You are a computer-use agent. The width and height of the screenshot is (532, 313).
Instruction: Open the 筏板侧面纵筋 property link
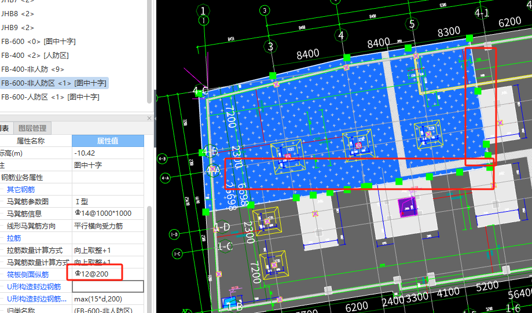pyautogui.click(x=28, y=275)
